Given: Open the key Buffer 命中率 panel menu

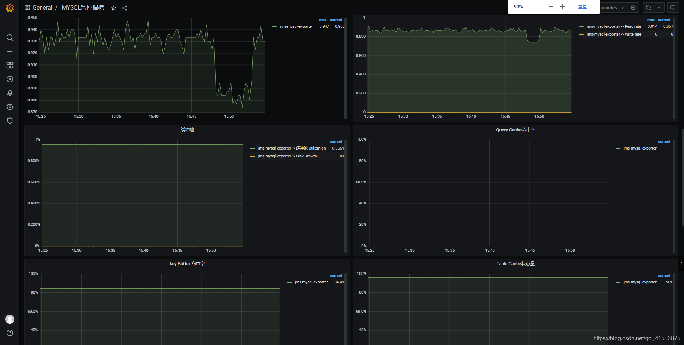Looking at the screenshot, I should click(187, 263).
